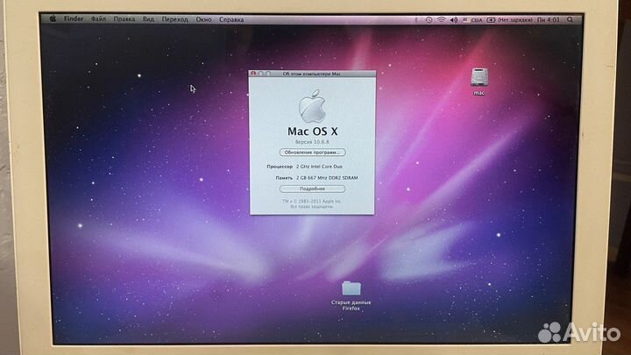Click the Обновление программ button
Viewport: 631px width, 355px height.
tap(312, 153)
